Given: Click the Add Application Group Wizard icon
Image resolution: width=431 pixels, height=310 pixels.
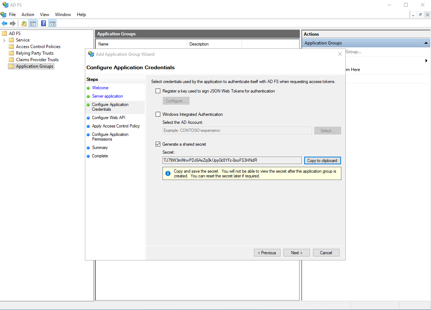Looking at the screenshot, I should [x=91, y=54].
